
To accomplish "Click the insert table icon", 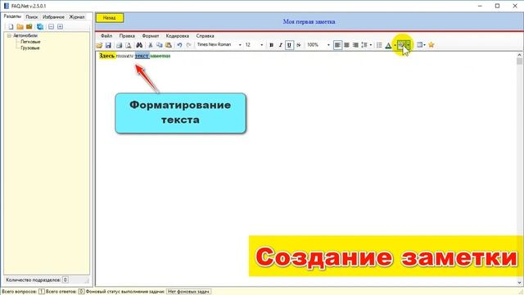I will [420, 45].
